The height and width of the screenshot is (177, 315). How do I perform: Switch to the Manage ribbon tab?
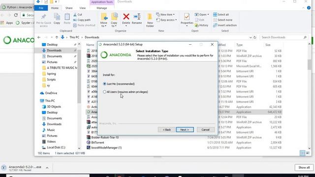click(x=102, y=8)
